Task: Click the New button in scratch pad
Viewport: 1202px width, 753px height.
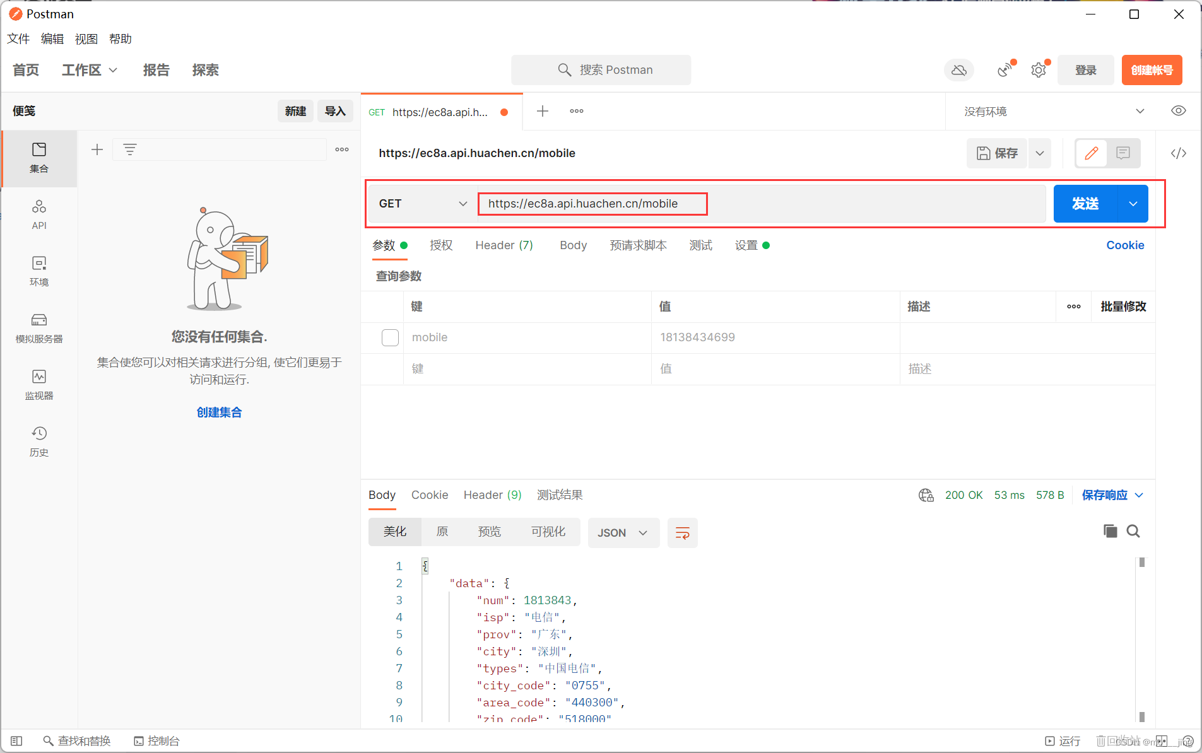Action: pyautogui.click(x=295, y=111)
